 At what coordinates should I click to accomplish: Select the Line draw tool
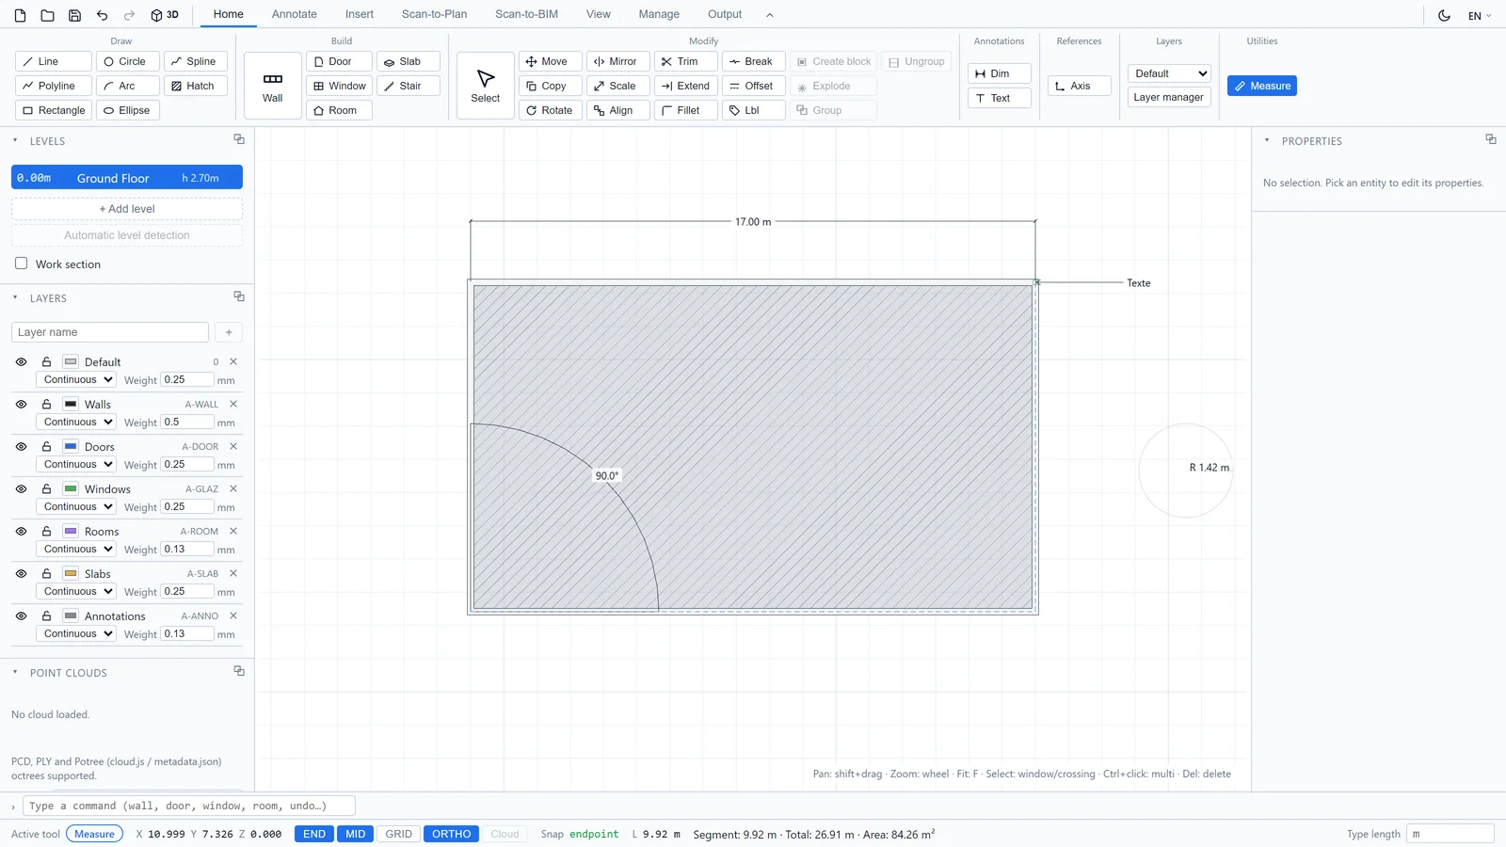pyautogui.click(x=54, y=61)
